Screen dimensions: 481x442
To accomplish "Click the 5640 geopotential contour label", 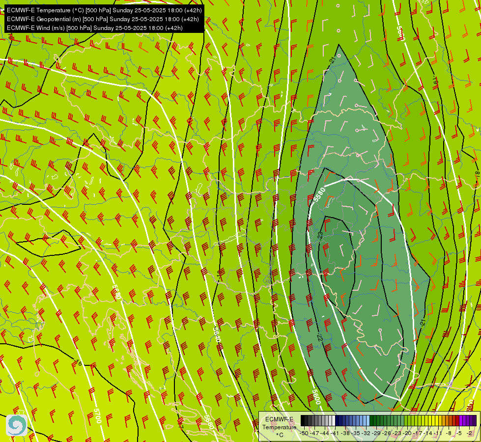I will 217,334.
